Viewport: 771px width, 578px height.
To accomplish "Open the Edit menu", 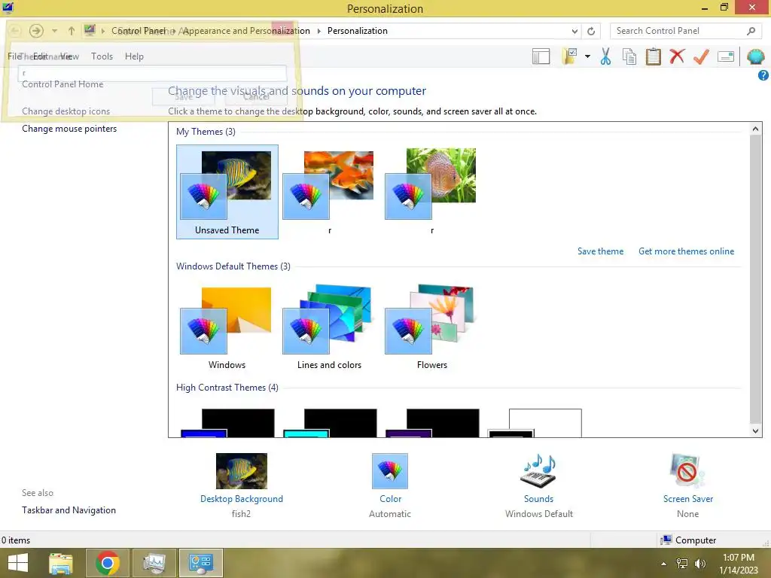I will [x=41, y=56].
